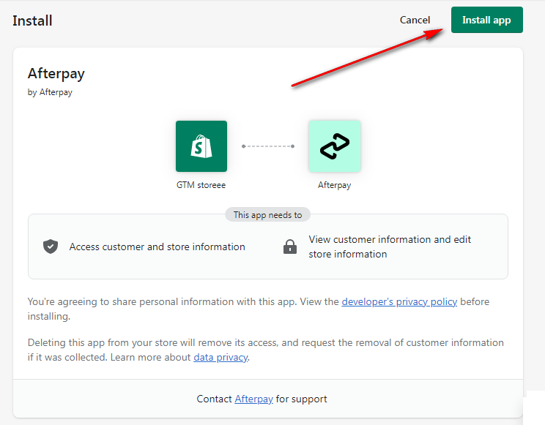Open the data privacy link
Image resolution: width=545 pixels, height=425 pixels.
pos(220,357)
